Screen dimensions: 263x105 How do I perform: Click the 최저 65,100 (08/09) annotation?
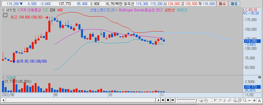click(32, 61)
